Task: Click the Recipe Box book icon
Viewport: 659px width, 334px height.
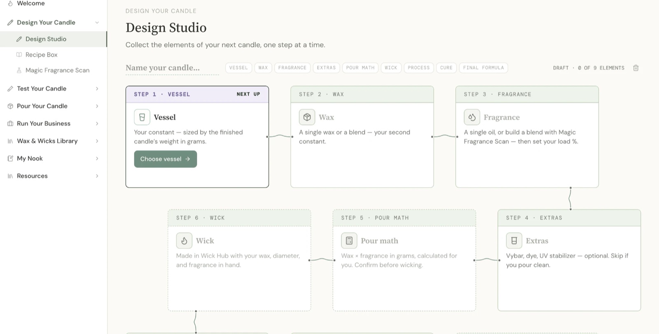Action: [19, 55]
